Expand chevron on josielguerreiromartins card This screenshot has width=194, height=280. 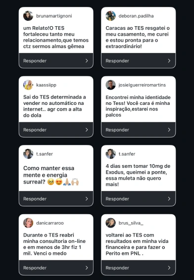[169, 130]
